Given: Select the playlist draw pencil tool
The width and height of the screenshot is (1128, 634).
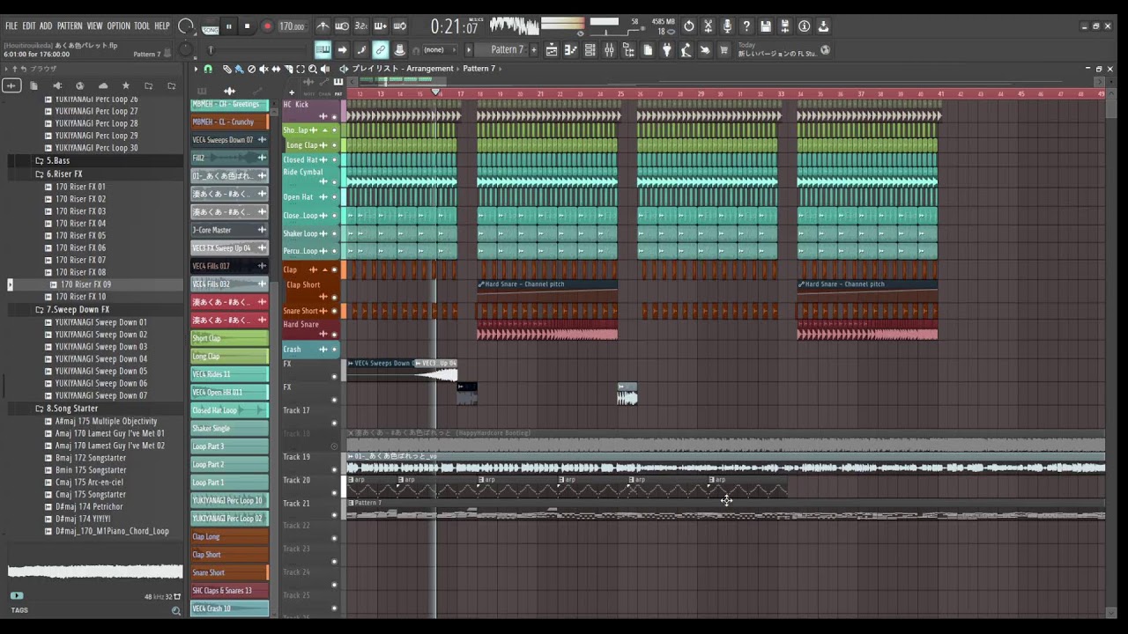Looking at the screenshot, I should point(226,69).
